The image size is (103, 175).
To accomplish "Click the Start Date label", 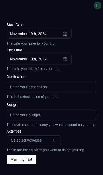I will (15, 25).
